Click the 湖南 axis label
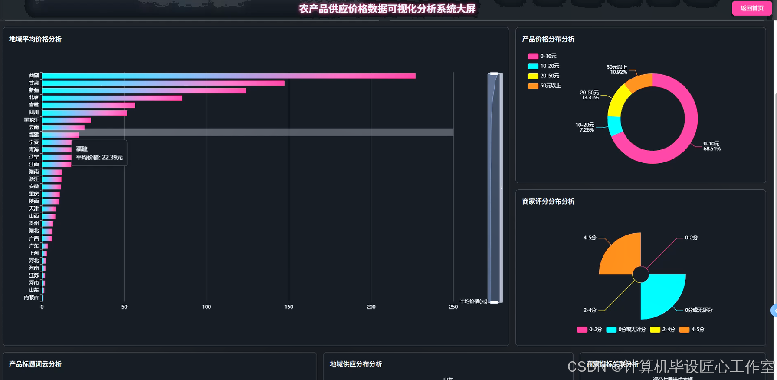777x380 pixels. [34, 172]
